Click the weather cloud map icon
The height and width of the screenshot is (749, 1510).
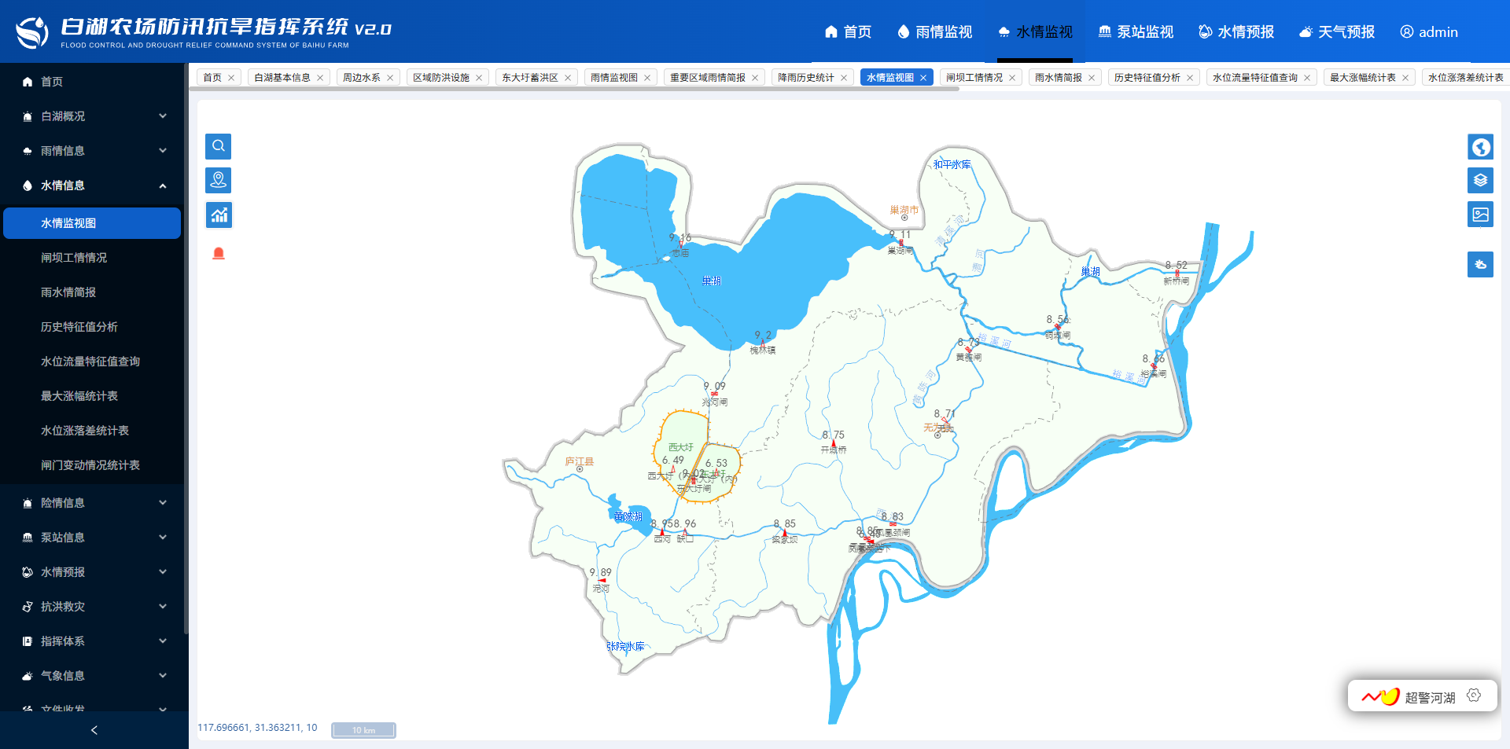[1480, 265]
